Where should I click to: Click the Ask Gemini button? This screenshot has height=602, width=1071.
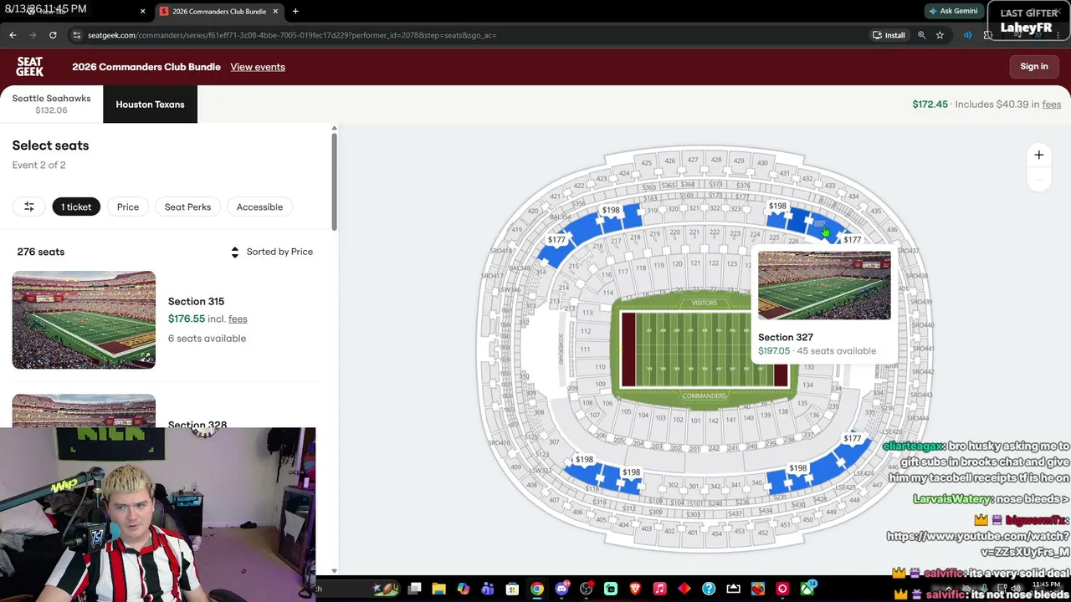click(x=952, y=11)
